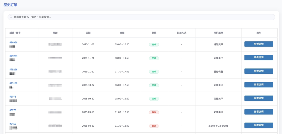
Task: Focus the customer search input field
Action: 141,17
